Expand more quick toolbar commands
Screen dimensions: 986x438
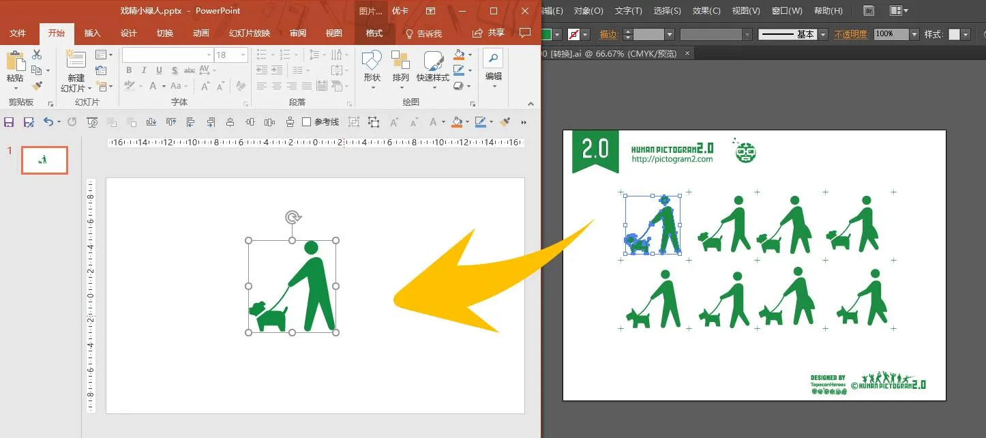[524, 122]
